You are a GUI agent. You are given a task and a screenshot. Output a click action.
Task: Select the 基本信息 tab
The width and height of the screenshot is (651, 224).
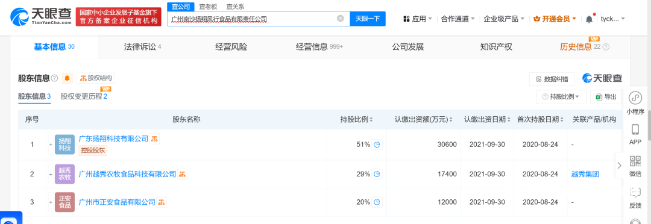[x=54, y=47]
